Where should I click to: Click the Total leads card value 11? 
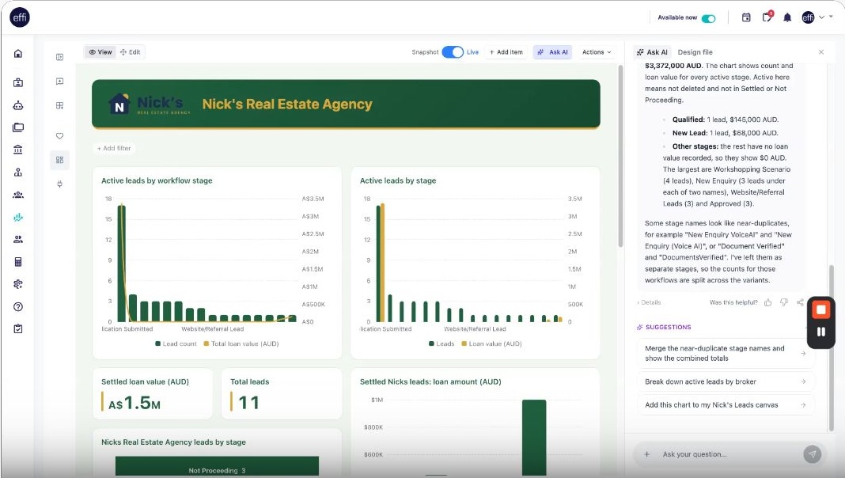click(x=248, y=403)
